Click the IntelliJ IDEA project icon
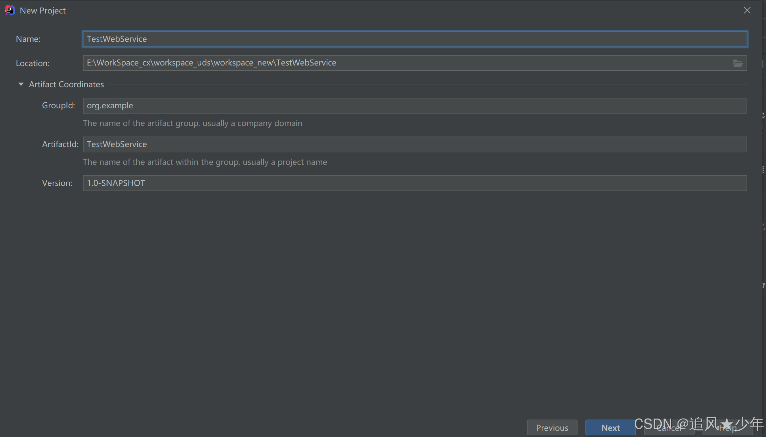766x437 pixels. [x=9, y=10]
